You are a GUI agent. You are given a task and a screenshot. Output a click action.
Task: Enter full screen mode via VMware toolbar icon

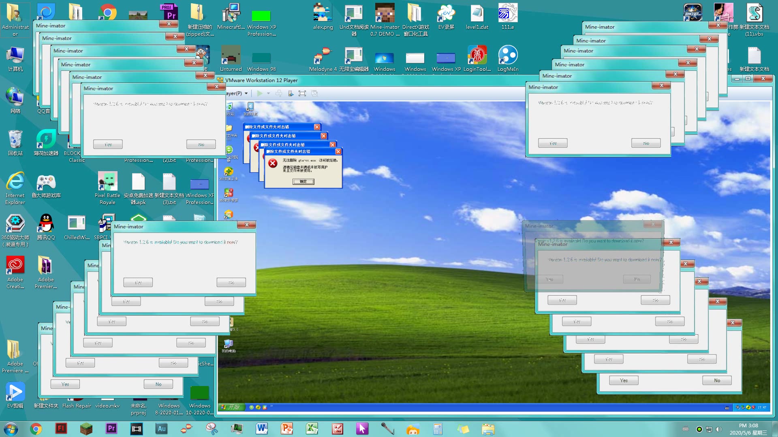pyautogui.click(x=302, y=93)
